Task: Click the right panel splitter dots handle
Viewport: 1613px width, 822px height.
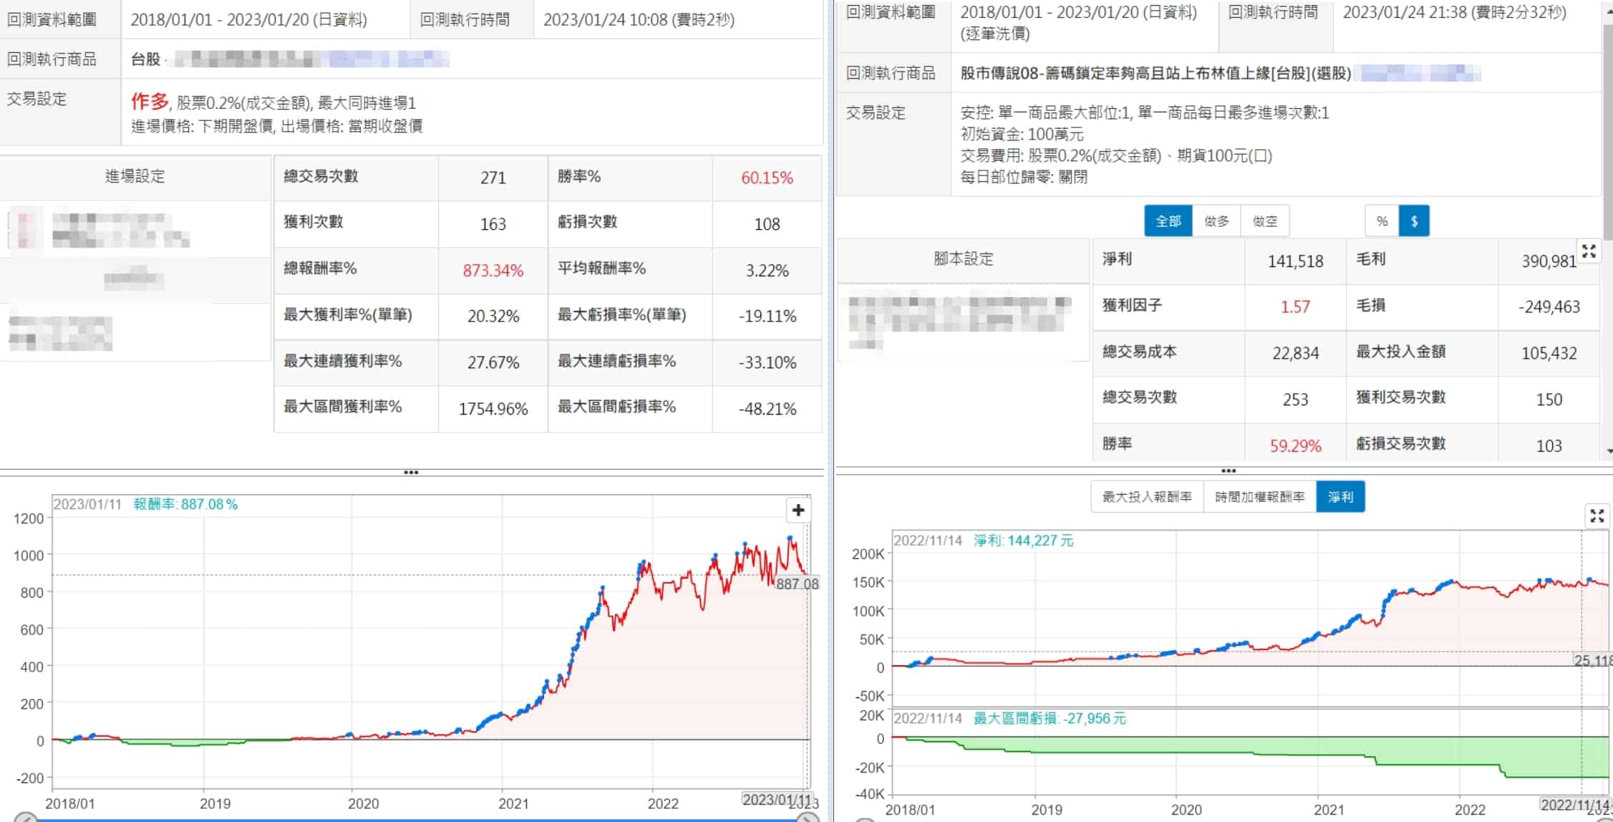Action: tap(1229, 471)
